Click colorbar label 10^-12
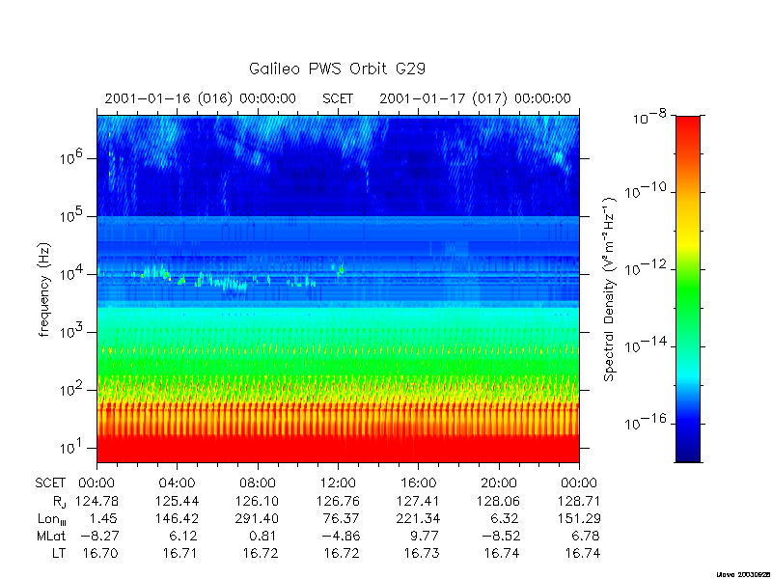Screen dimensions: 772x579 [x=645, y=267]
